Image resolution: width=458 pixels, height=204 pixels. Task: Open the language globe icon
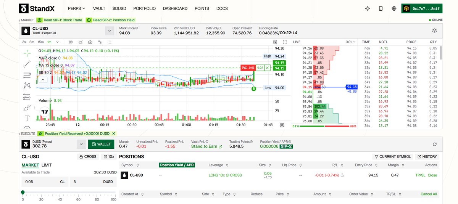[x=394, y=8]
